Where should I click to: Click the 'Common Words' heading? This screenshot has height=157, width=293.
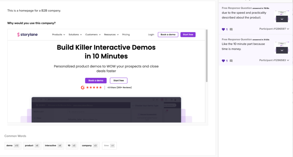coord(15,136)
